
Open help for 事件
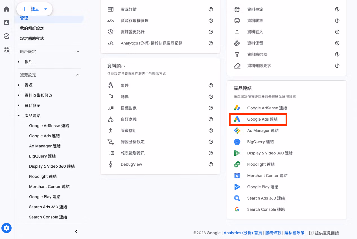pyautogui.click(x=211, y=85)
